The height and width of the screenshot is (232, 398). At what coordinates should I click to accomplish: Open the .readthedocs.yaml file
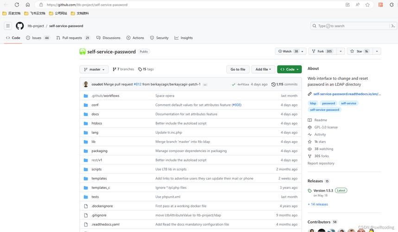105,225
